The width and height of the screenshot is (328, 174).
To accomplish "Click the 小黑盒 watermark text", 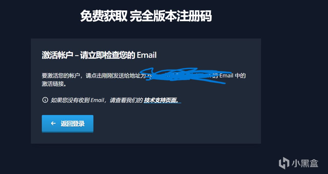I will coord(305,163).
